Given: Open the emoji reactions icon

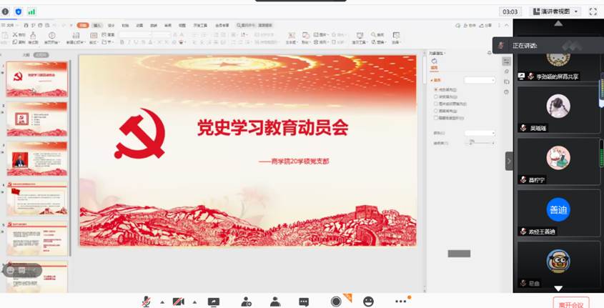Looking at the screenshot, I should tap(368, 302).
